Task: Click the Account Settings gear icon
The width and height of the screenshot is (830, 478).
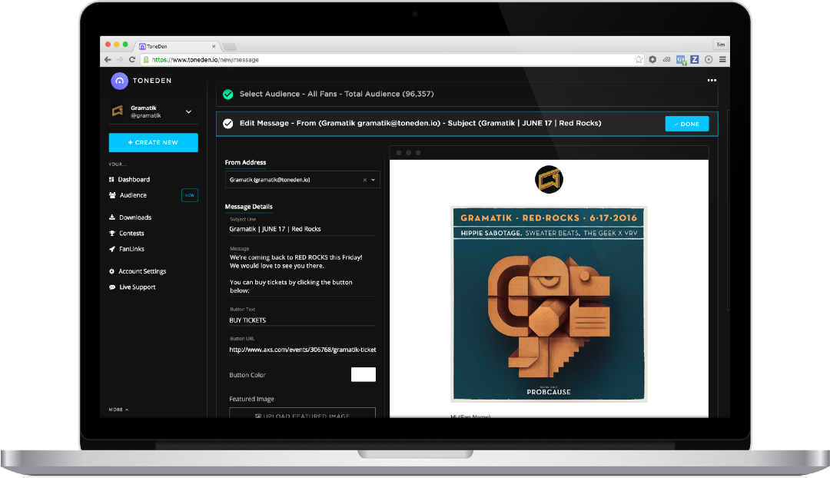Action: click(111, 271)
